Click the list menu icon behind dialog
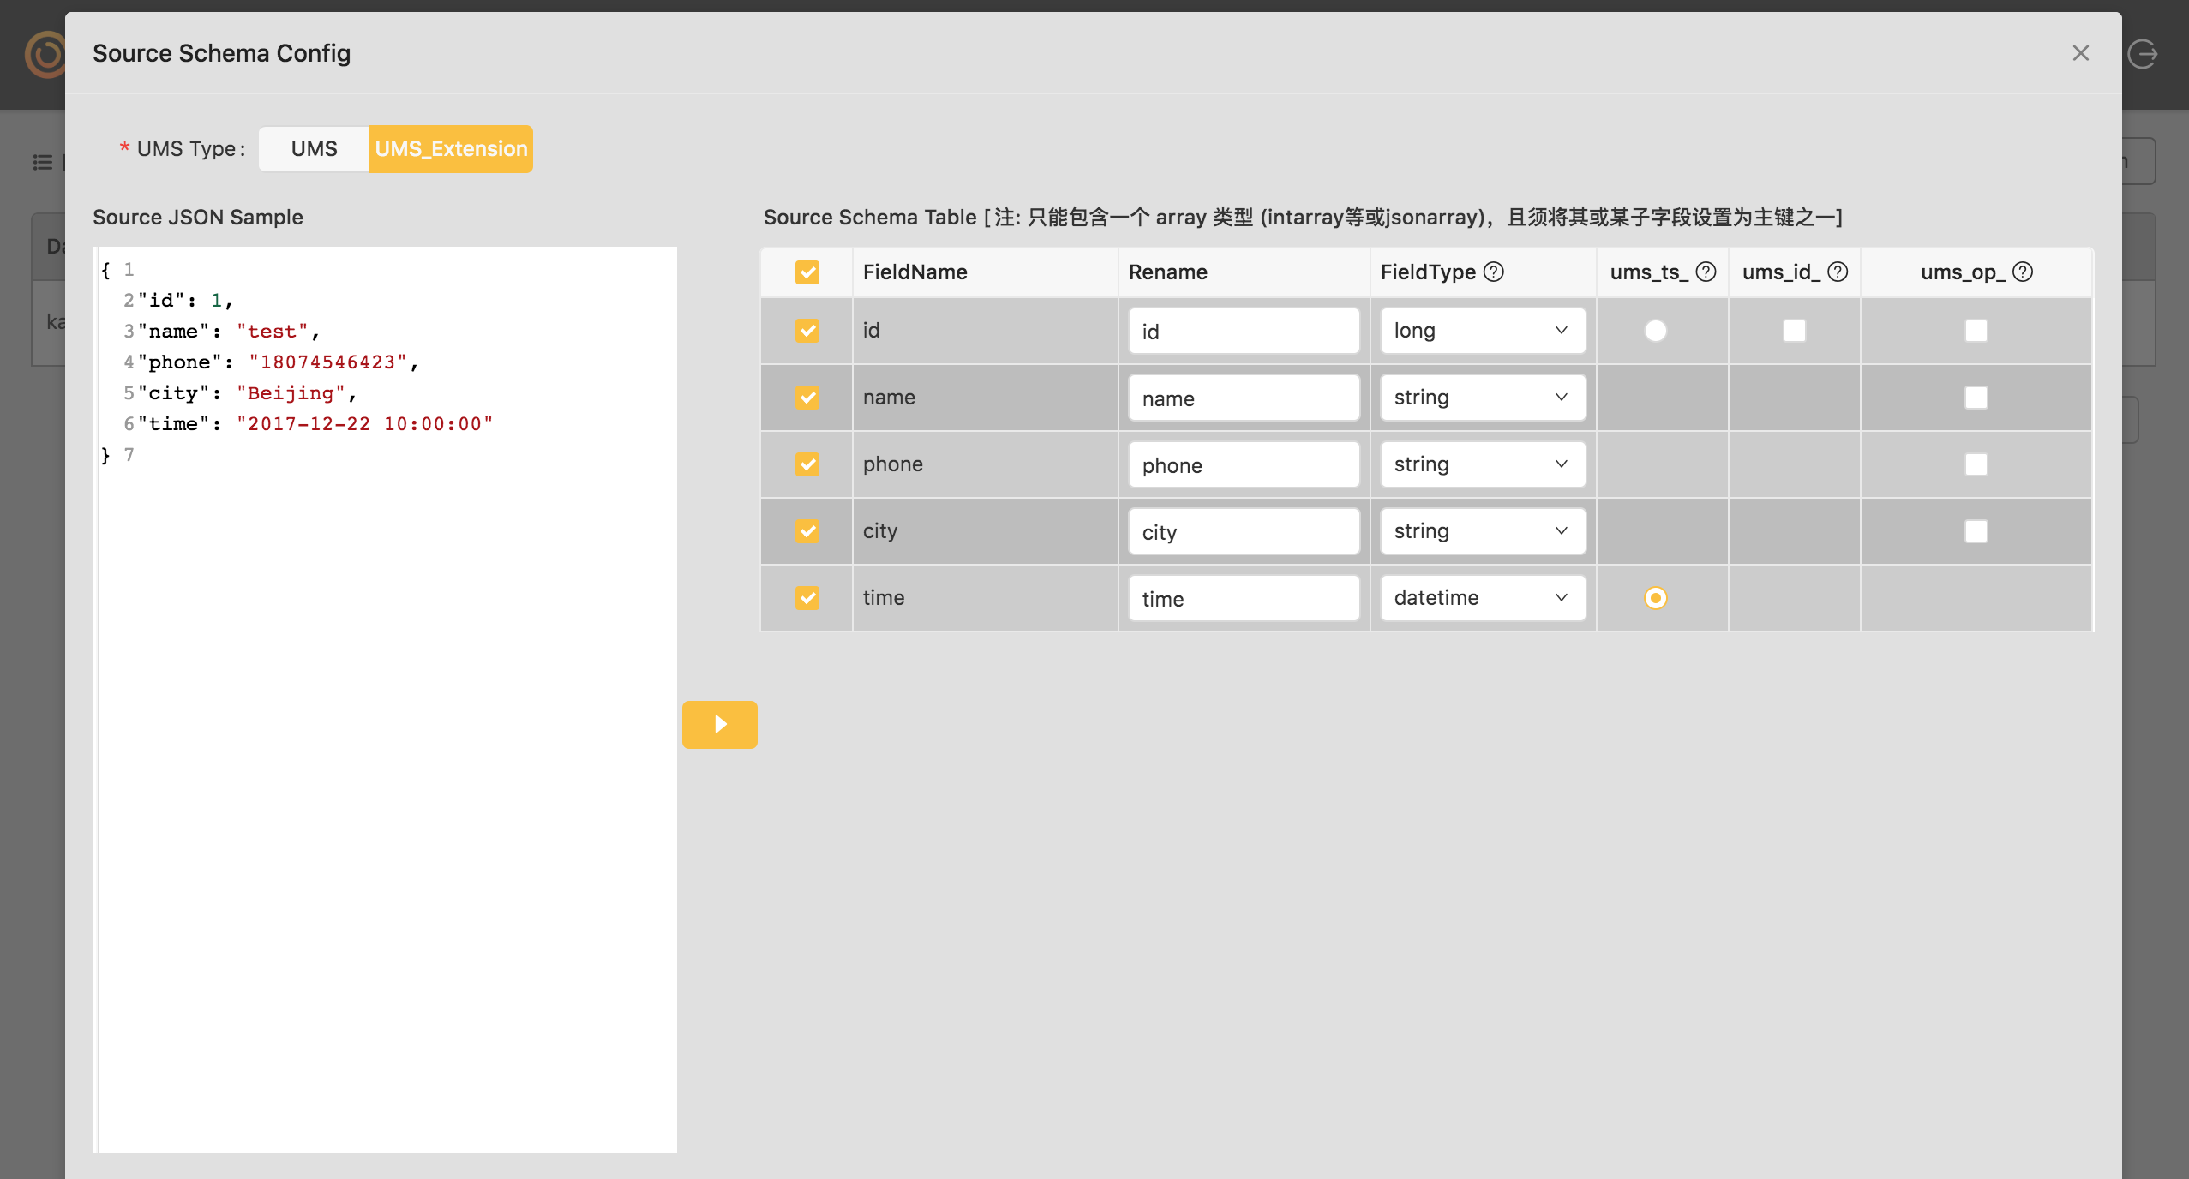Image resolution: width=2189 pixels, height=1179 pixels. [x=42, y=162]
